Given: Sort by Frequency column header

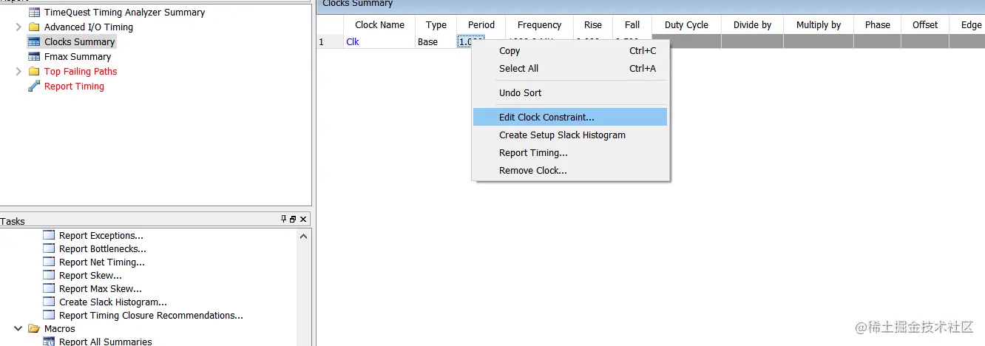Looking at the screenshot, I should (540, 25).
